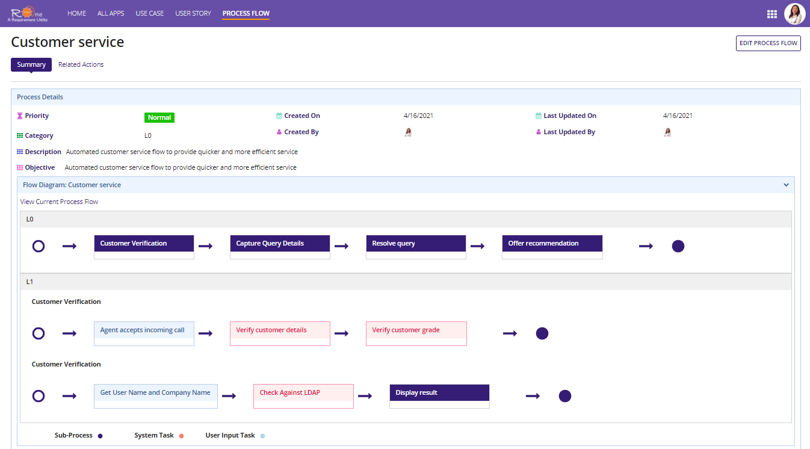Screen dimensions: 810x449
Task: Click the L0 start circle node
Action: point(39,246)
